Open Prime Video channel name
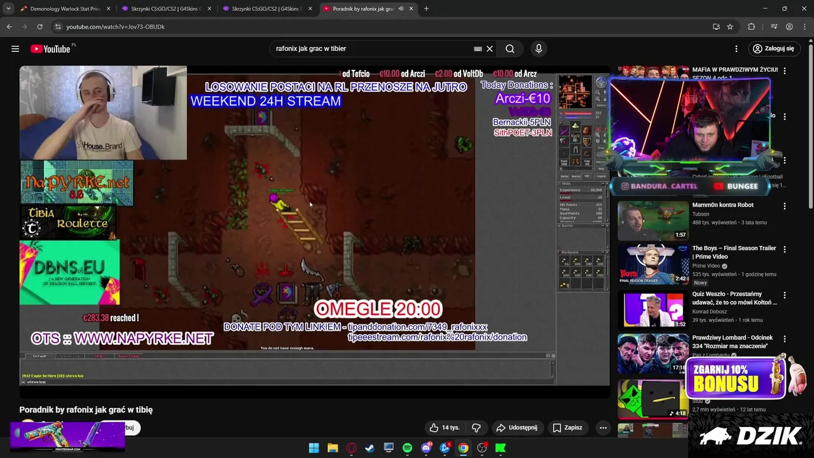This screenshot has height=458, width=814. (707, 266)
